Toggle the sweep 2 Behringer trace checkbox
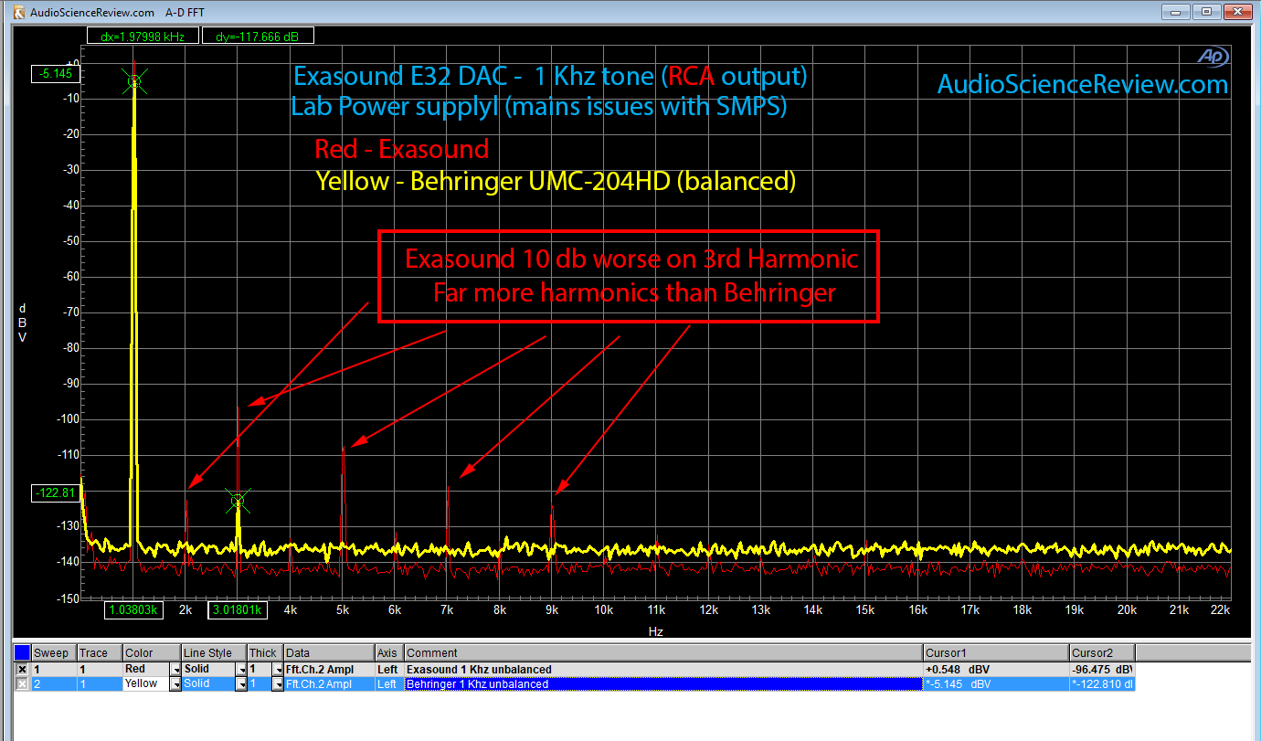The width and height of the screenshot is (1261, 741). 22,683
